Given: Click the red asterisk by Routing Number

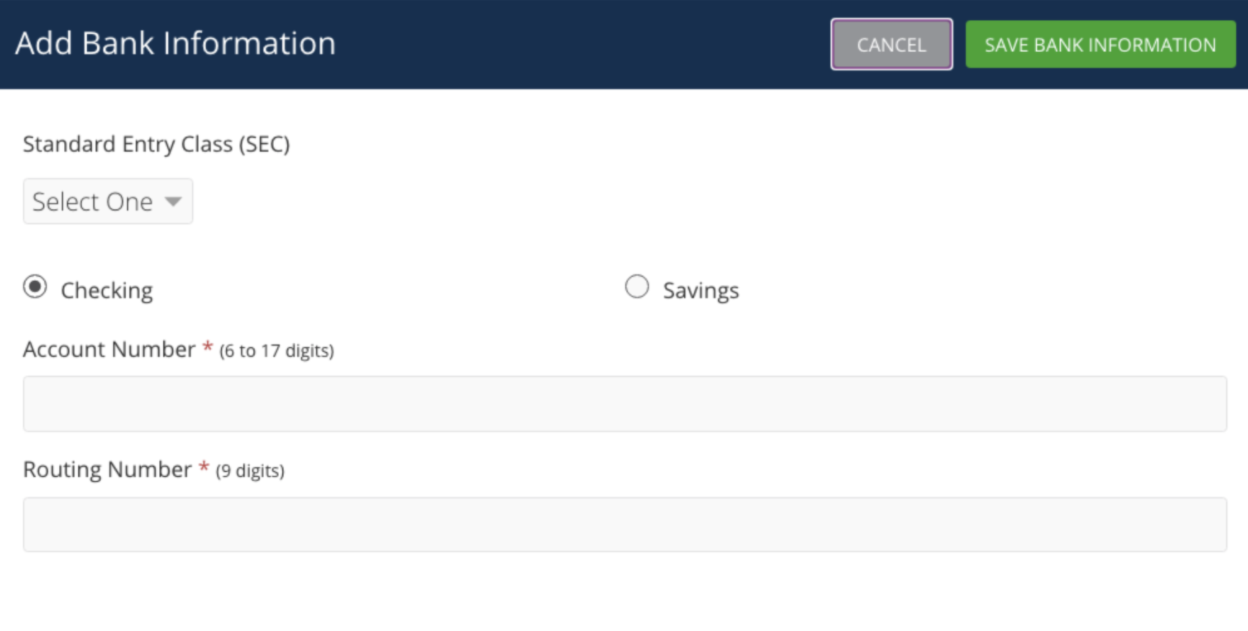Looking at the screenshot, I should tap(204, 467).
